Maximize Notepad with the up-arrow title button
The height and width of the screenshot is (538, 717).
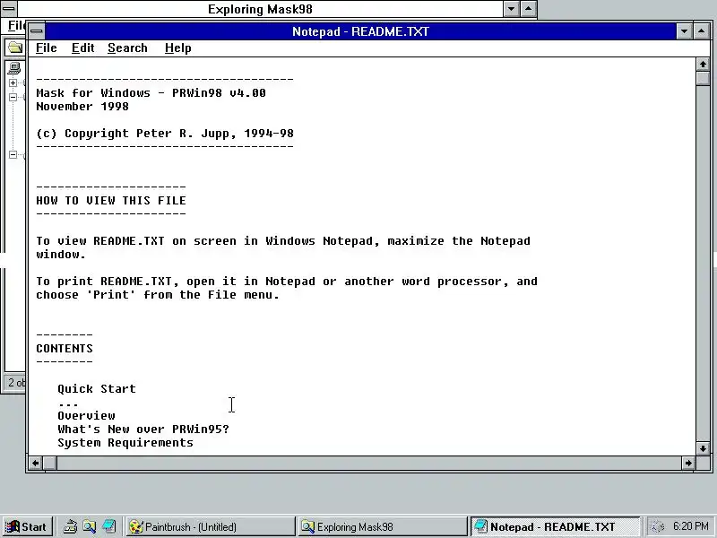pyautogui.click(x=701, y=31)
